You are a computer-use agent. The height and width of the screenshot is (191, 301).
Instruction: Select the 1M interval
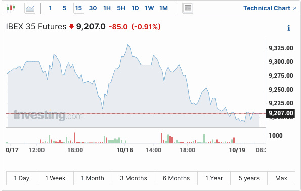tap(163, 8)
